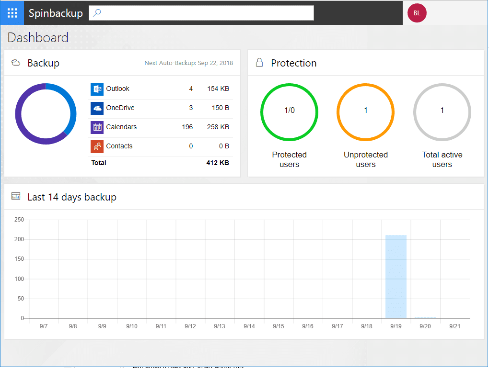The width and height of the screenshot is (489, 368).
Task: Click the Outlook service icon
Action: click(x=97, y=89)
